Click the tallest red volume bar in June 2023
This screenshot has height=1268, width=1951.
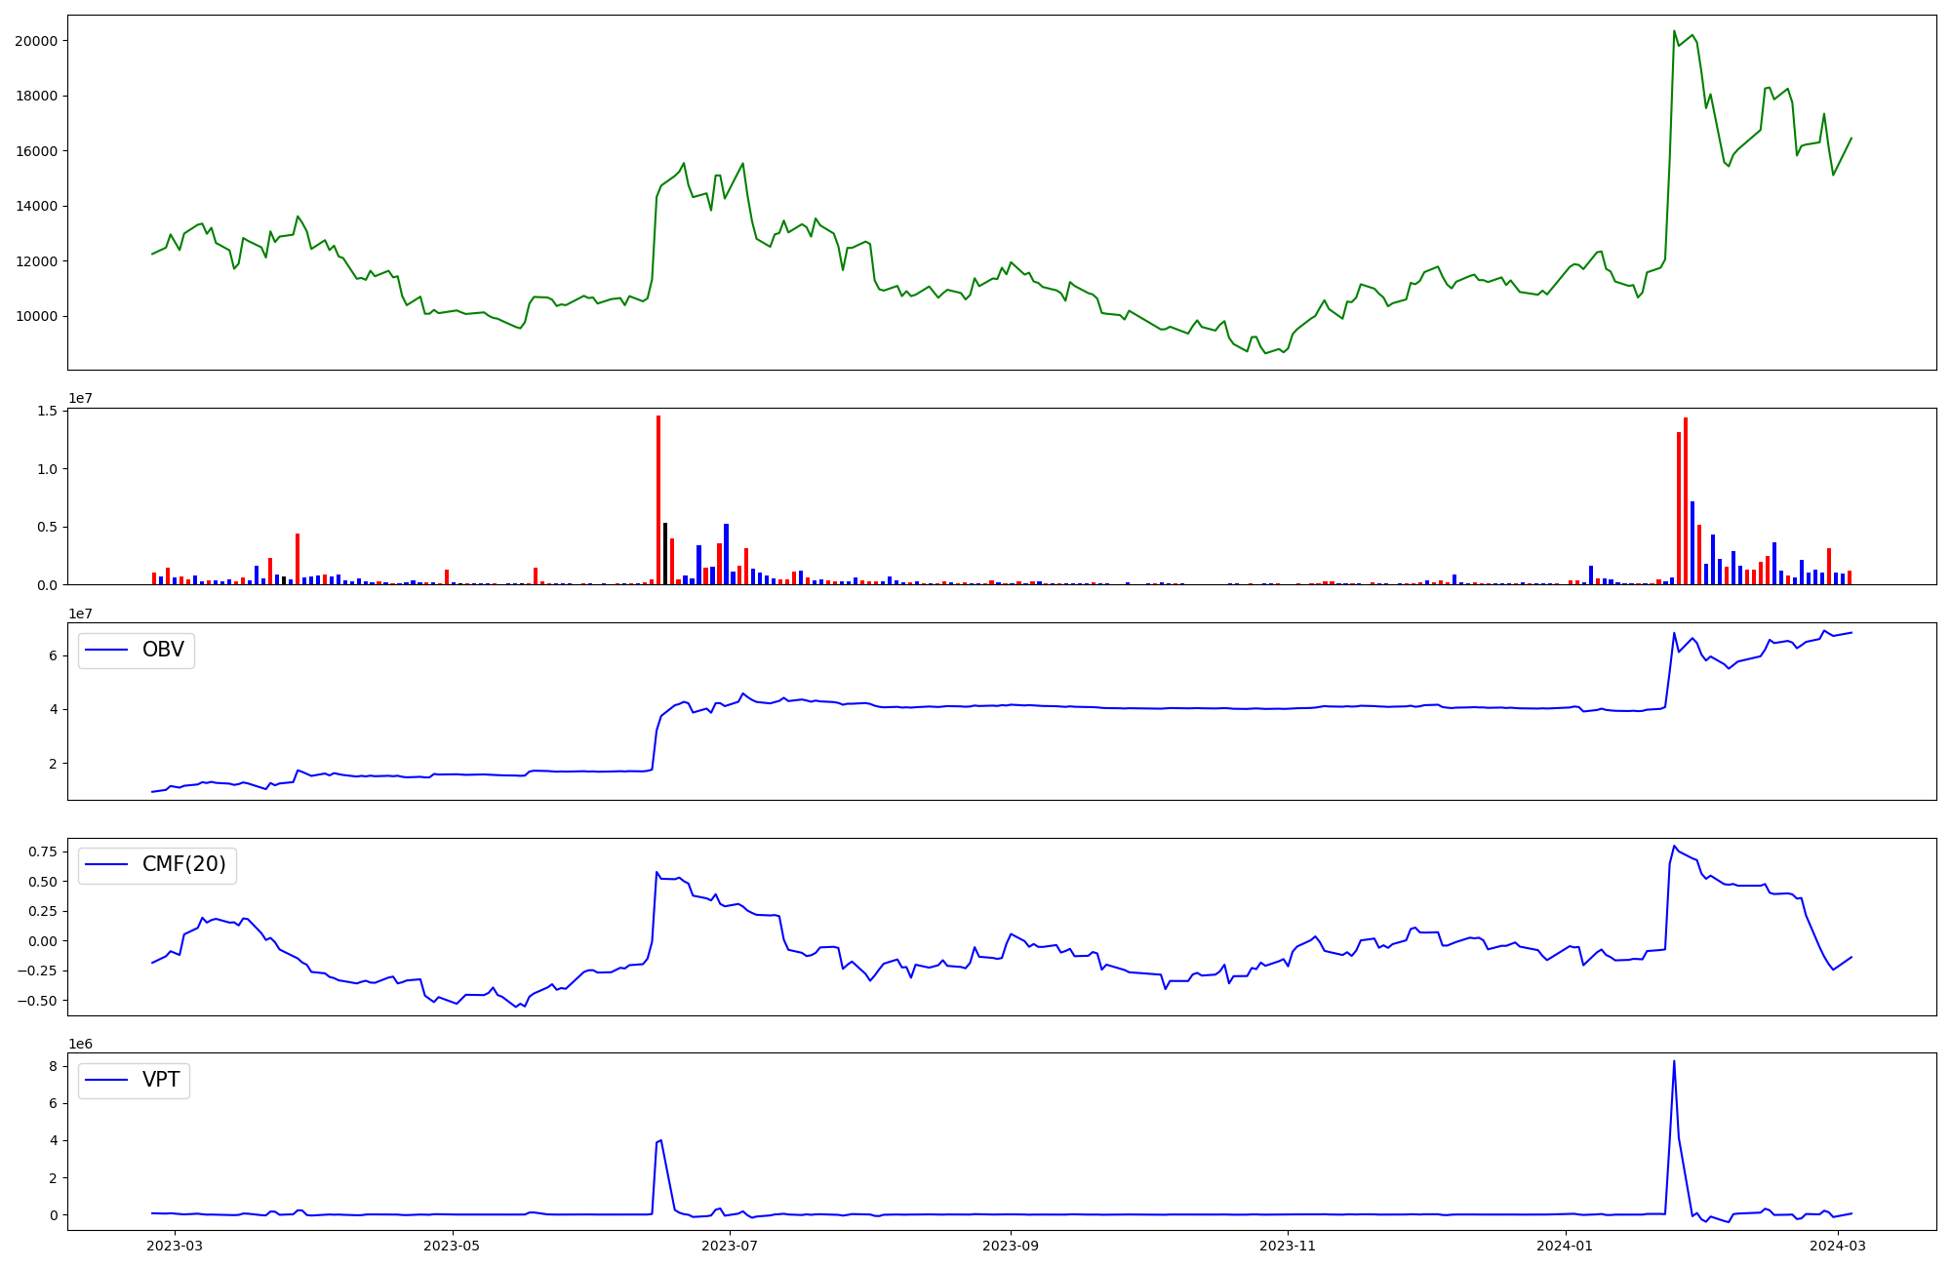[658, 497]
